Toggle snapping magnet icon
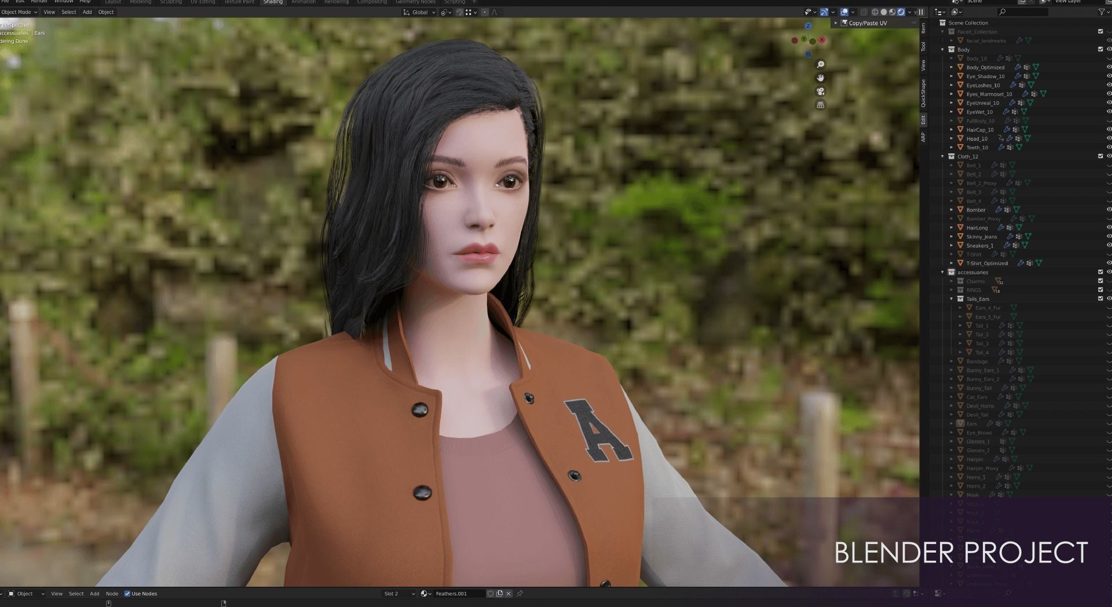1112x607 pixels. click(460, 12)
